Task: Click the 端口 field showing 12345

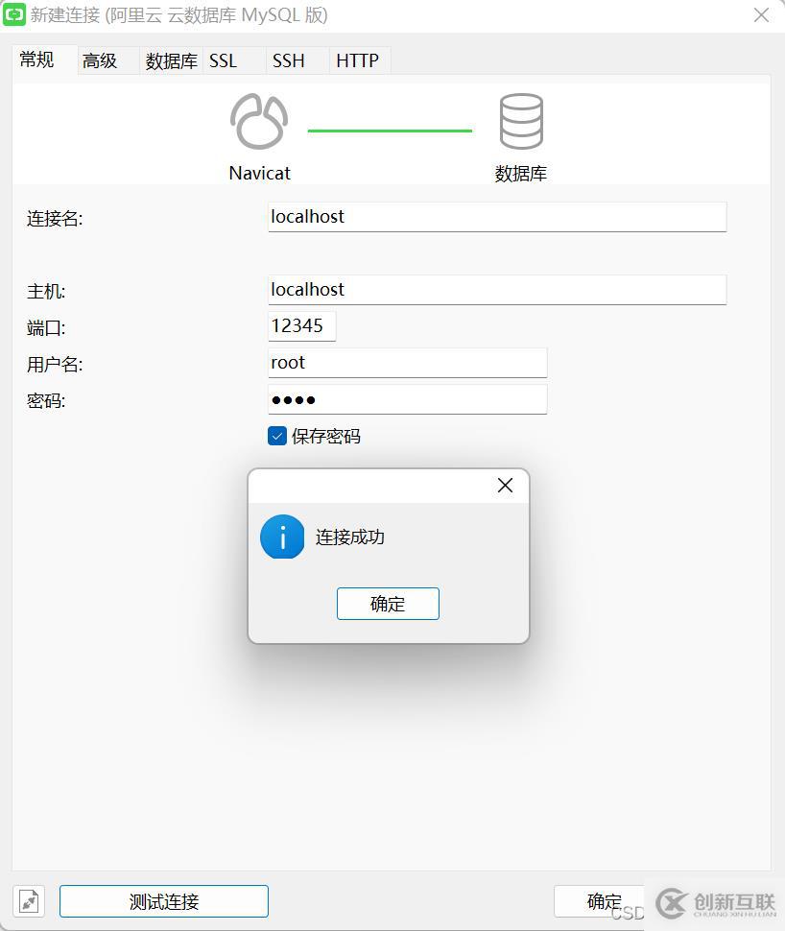Action: (301, 326)
